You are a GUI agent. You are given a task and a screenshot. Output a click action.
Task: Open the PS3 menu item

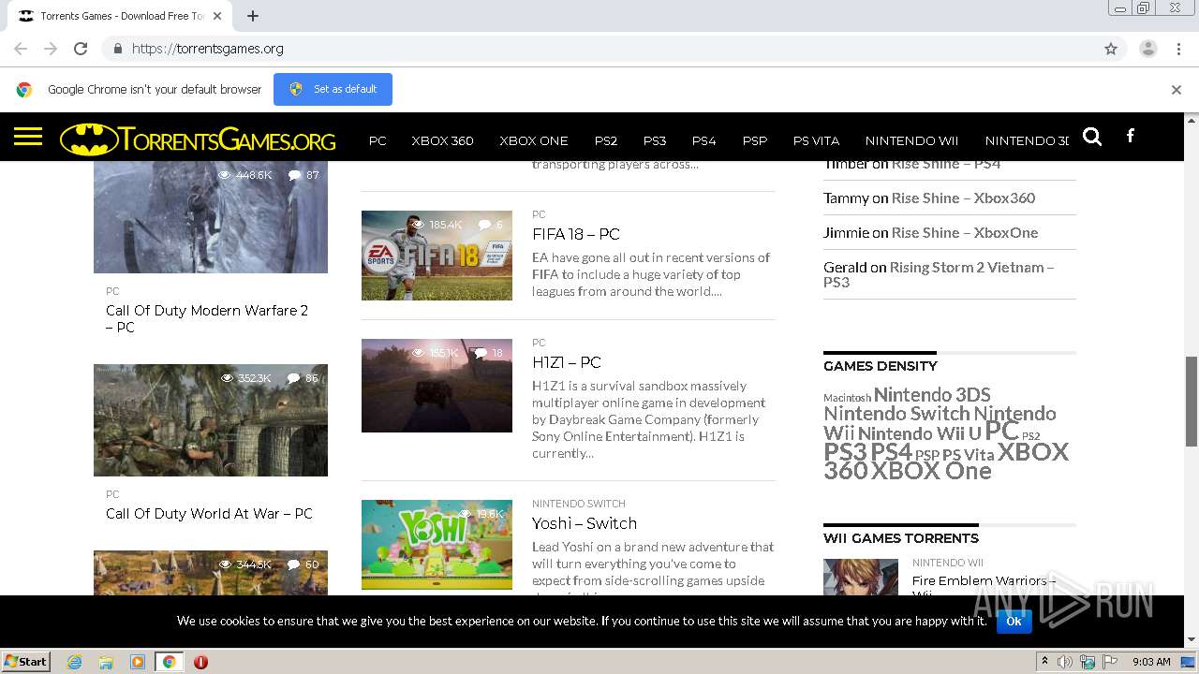point(655,140)
